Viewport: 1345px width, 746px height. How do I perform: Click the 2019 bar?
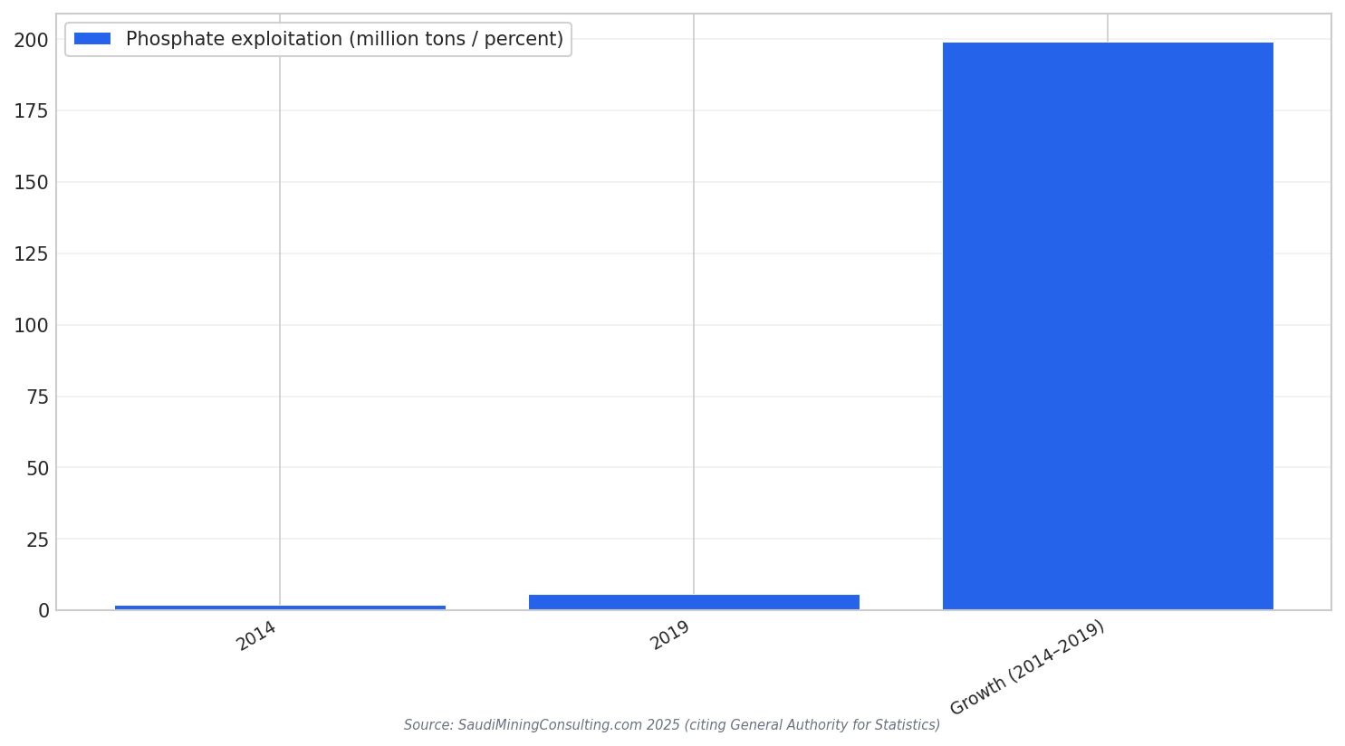point(694,602)
